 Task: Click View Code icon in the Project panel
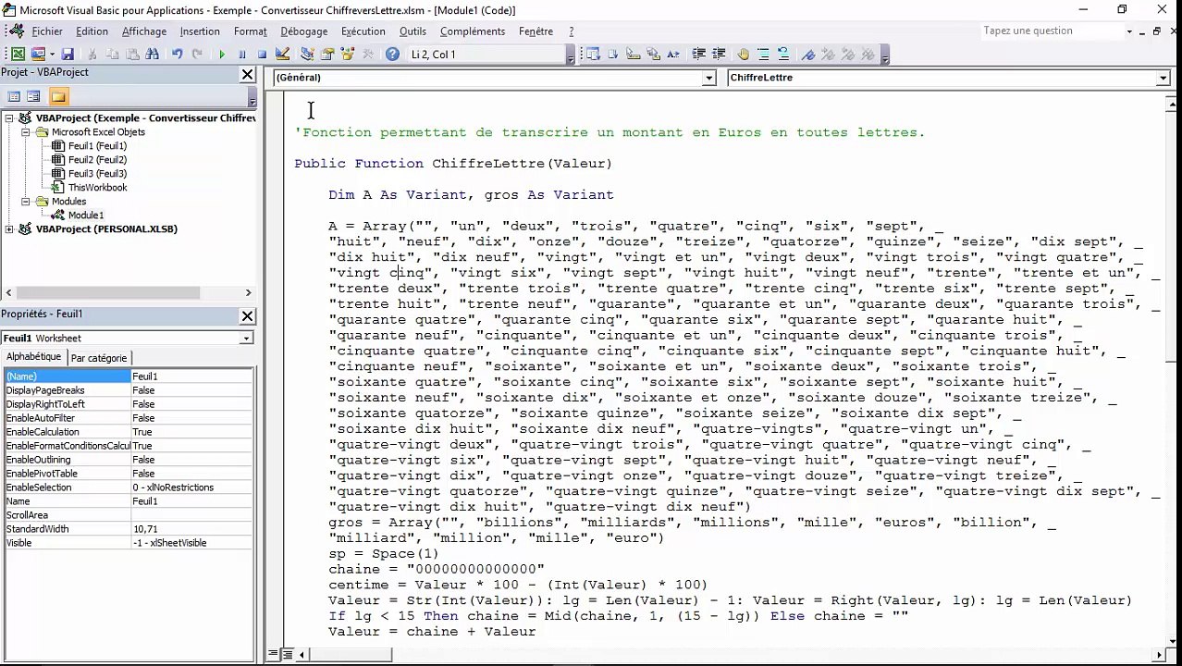tap(14, 96)
